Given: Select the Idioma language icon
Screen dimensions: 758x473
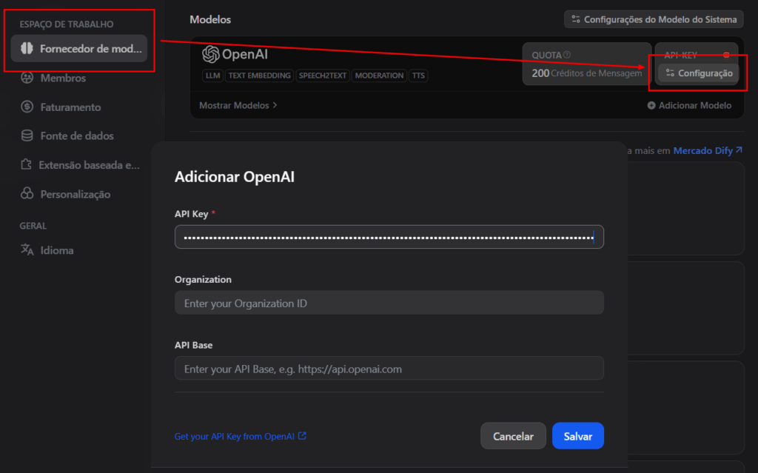Looking at the screenshot, I should point(27,249).
